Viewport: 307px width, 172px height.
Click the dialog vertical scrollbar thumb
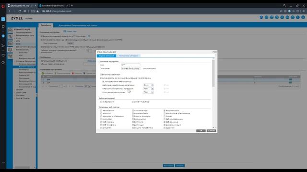[x=213, y=73]
